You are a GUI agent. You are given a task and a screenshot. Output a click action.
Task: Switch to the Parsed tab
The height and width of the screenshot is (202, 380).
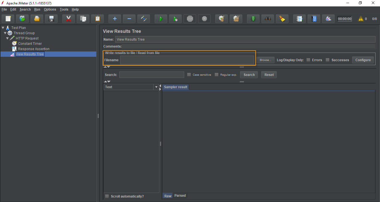180,196
